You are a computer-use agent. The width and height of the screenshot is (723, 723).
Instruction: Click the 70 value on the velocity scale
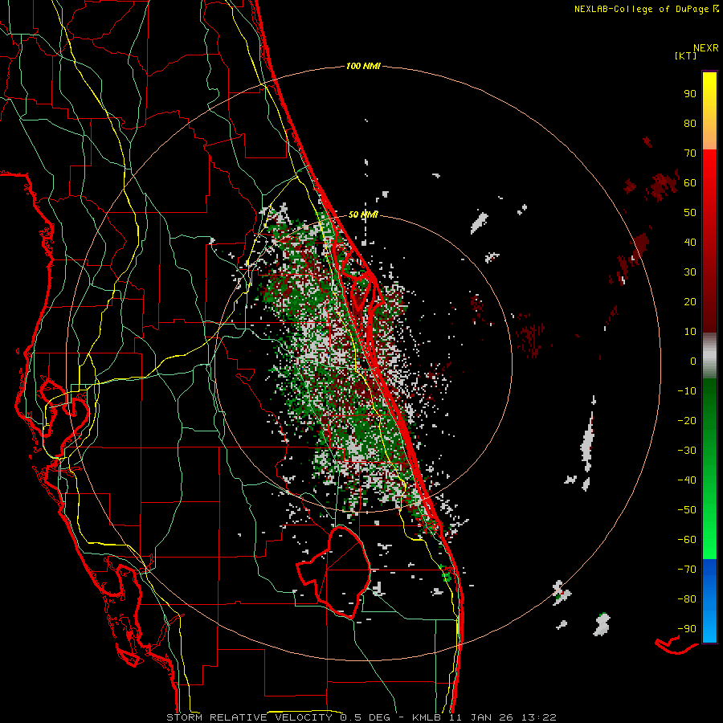pyautogui.click(x=690, y=153)
